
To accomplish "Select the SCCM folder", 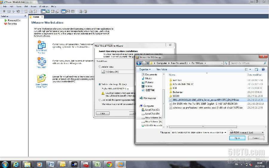I will tap(174, 96).
